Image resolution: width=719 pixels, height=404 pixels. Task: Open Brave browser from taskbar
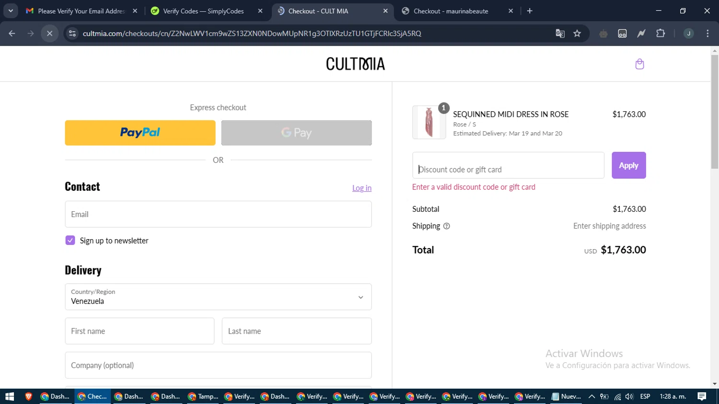pyautogui.click(x=28, y=396)
